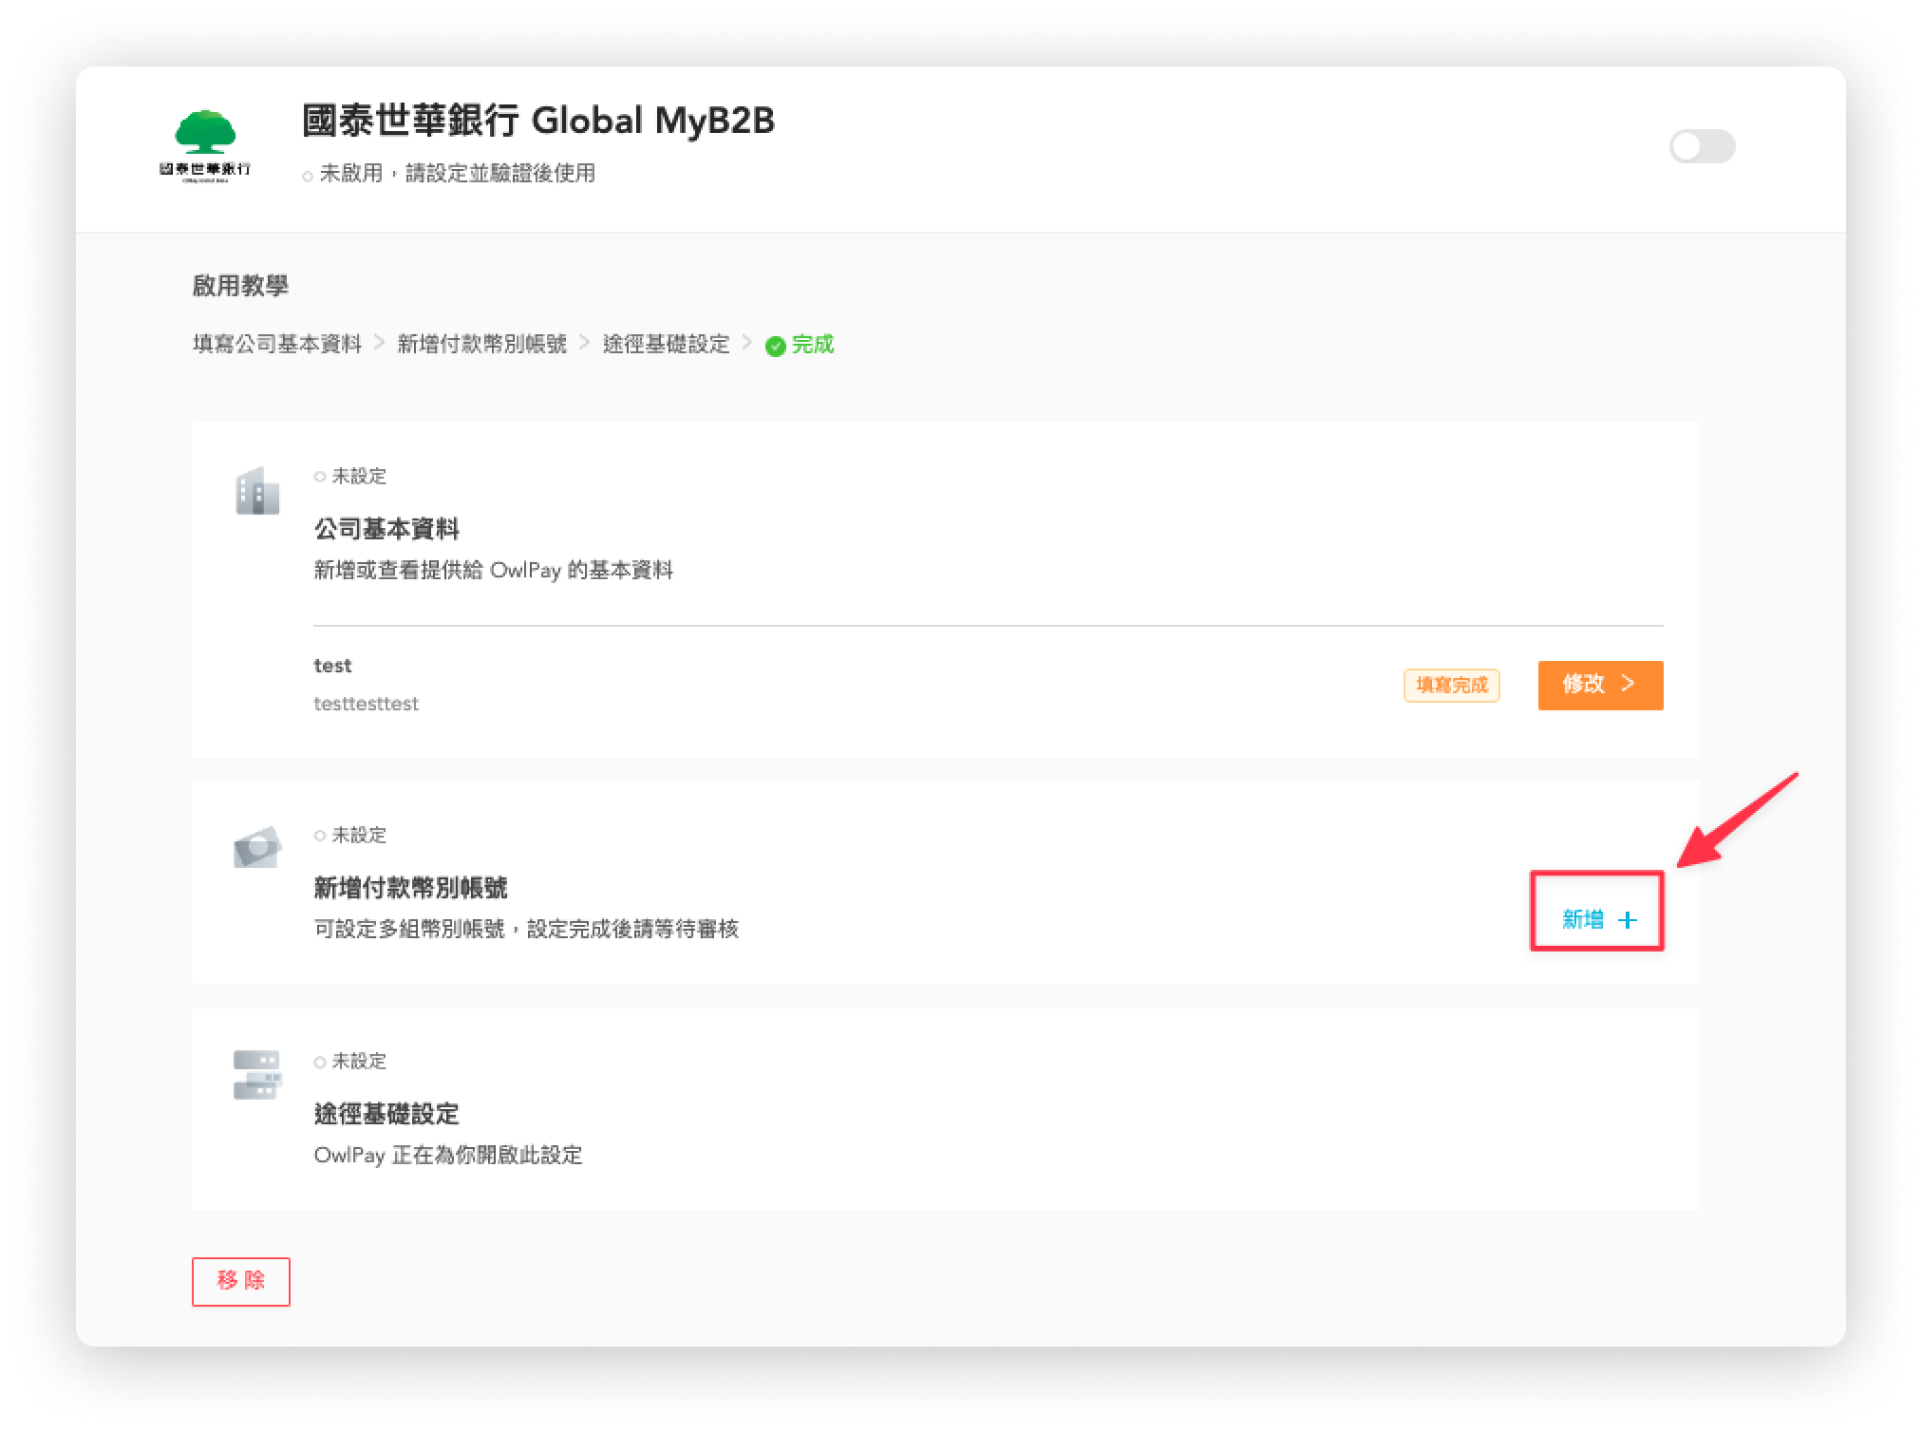
Task: Click text 可設定多組幣別帳號，設定完成後請等待審核
Action: [526, 929]
